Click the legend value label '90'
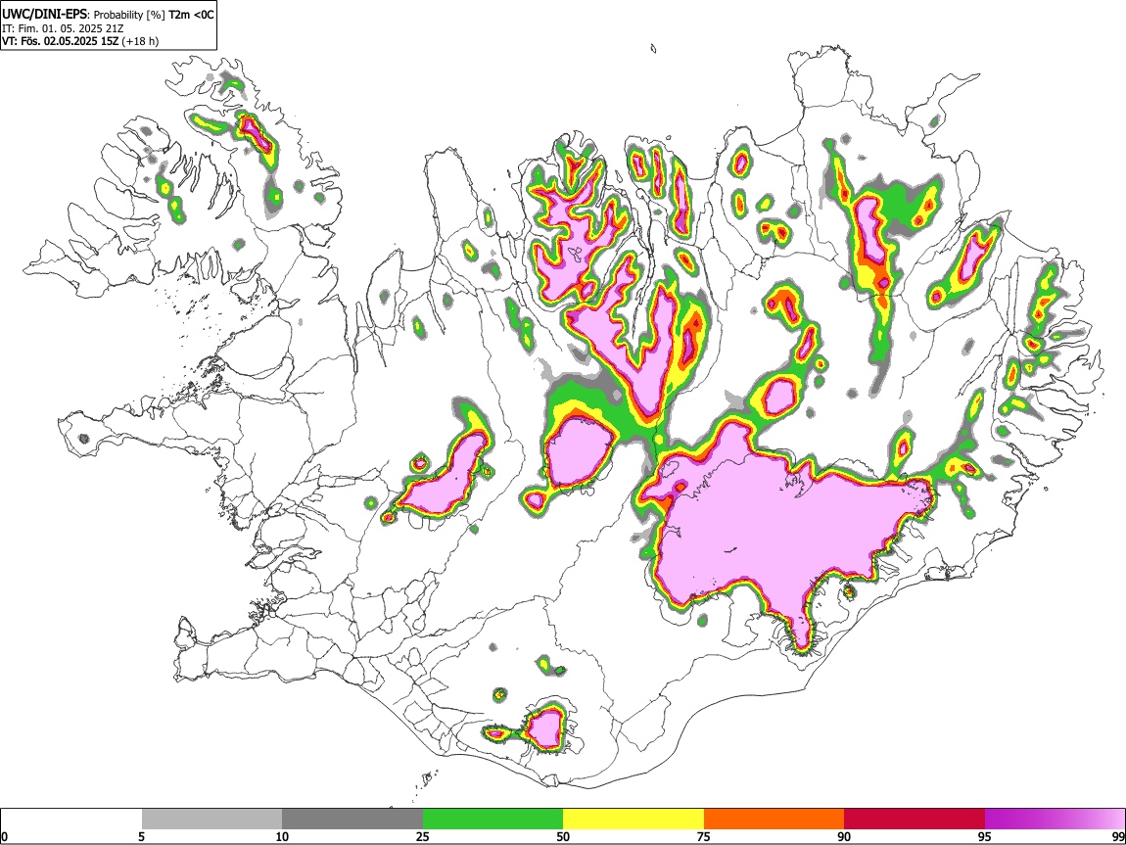Screen dimensions: 1126x845 click(844, 836)
